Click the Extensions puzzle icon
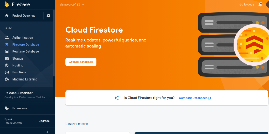 tap(7, 108)
